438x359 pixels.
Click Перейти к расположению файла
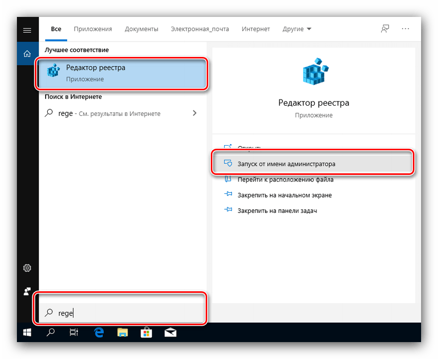tap(285, 180)
